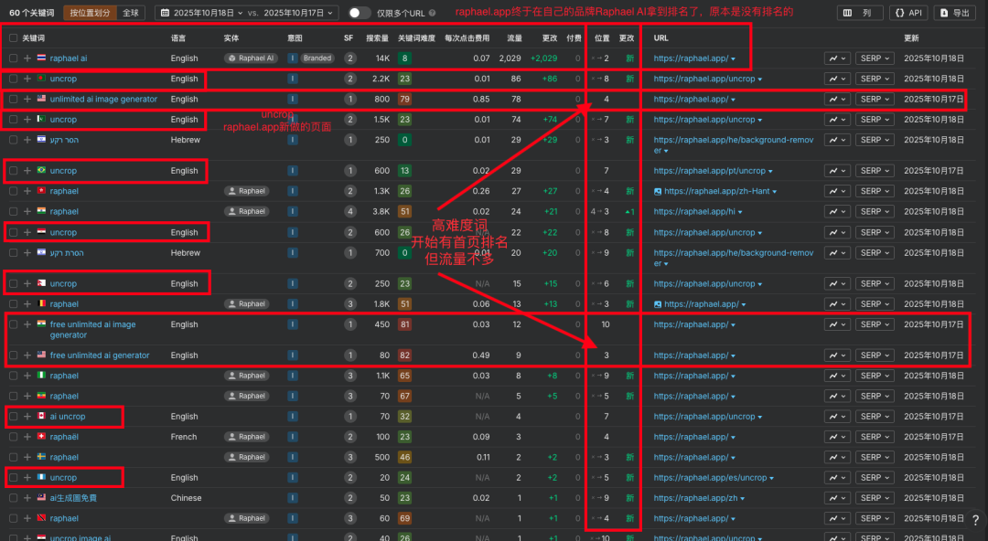Expand URL caret after raphael.app/es/uncrop
This screenshot has height=541, width=988.
click(772, 478)
